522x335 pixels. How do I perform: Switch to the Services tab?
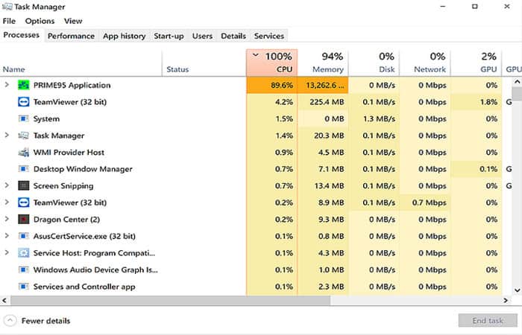(269, 36)
